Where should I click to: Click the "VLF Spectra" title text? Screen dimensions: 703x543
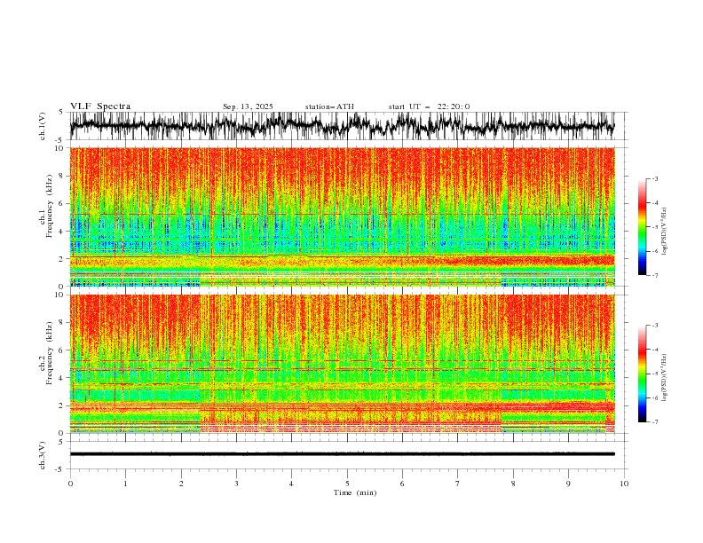[x=100, y=106]
